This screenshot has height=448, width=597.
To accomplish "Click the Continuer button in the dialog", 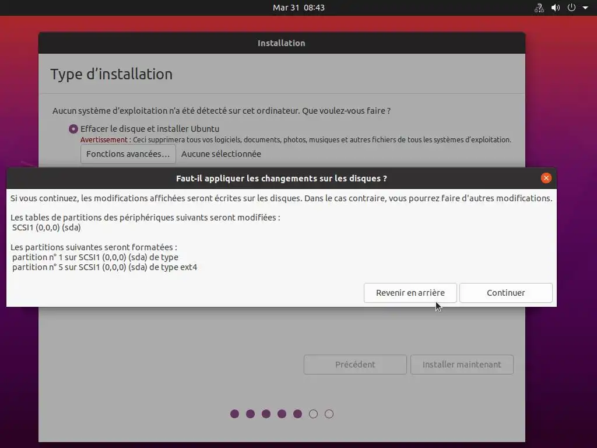I will coord(505,293).
